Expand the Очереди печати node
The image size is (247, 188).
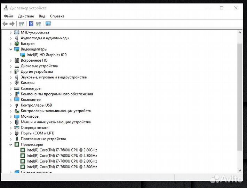(10, 128)
